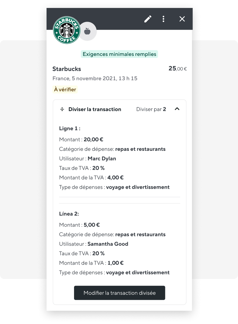The width and height of the screenshot is (238, 324).
Task: Click the Línea 2 heading
Action: pyautogui.click(x=69, y=214)
